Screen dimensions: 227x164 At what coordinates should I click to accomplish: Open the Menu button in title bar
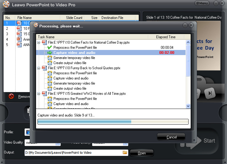point(202,3)
